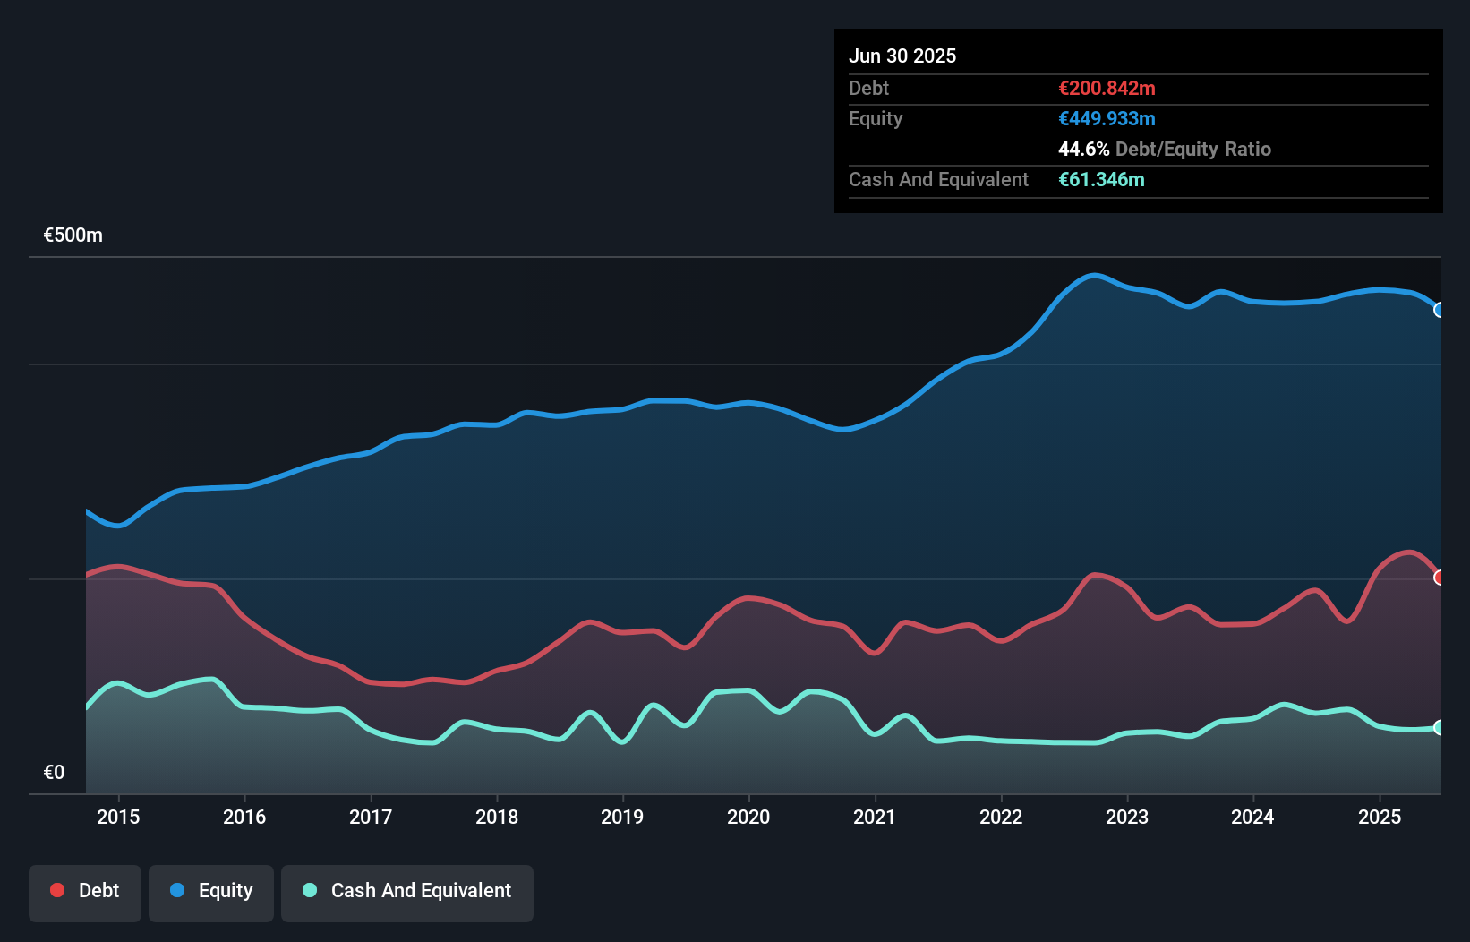Toggle the Debt legend button

pos(85,891)
